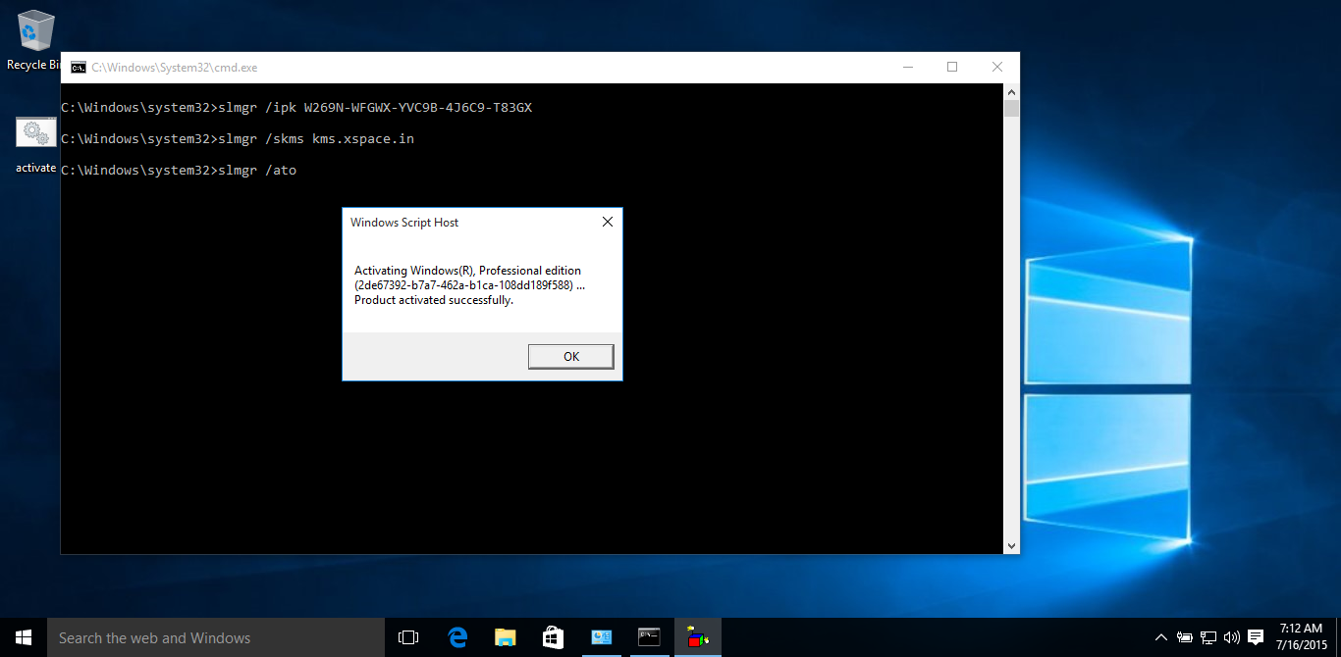Open Task View on the taskbar
This screenshot has width=1341, height=657.
[x=408, y=637]
